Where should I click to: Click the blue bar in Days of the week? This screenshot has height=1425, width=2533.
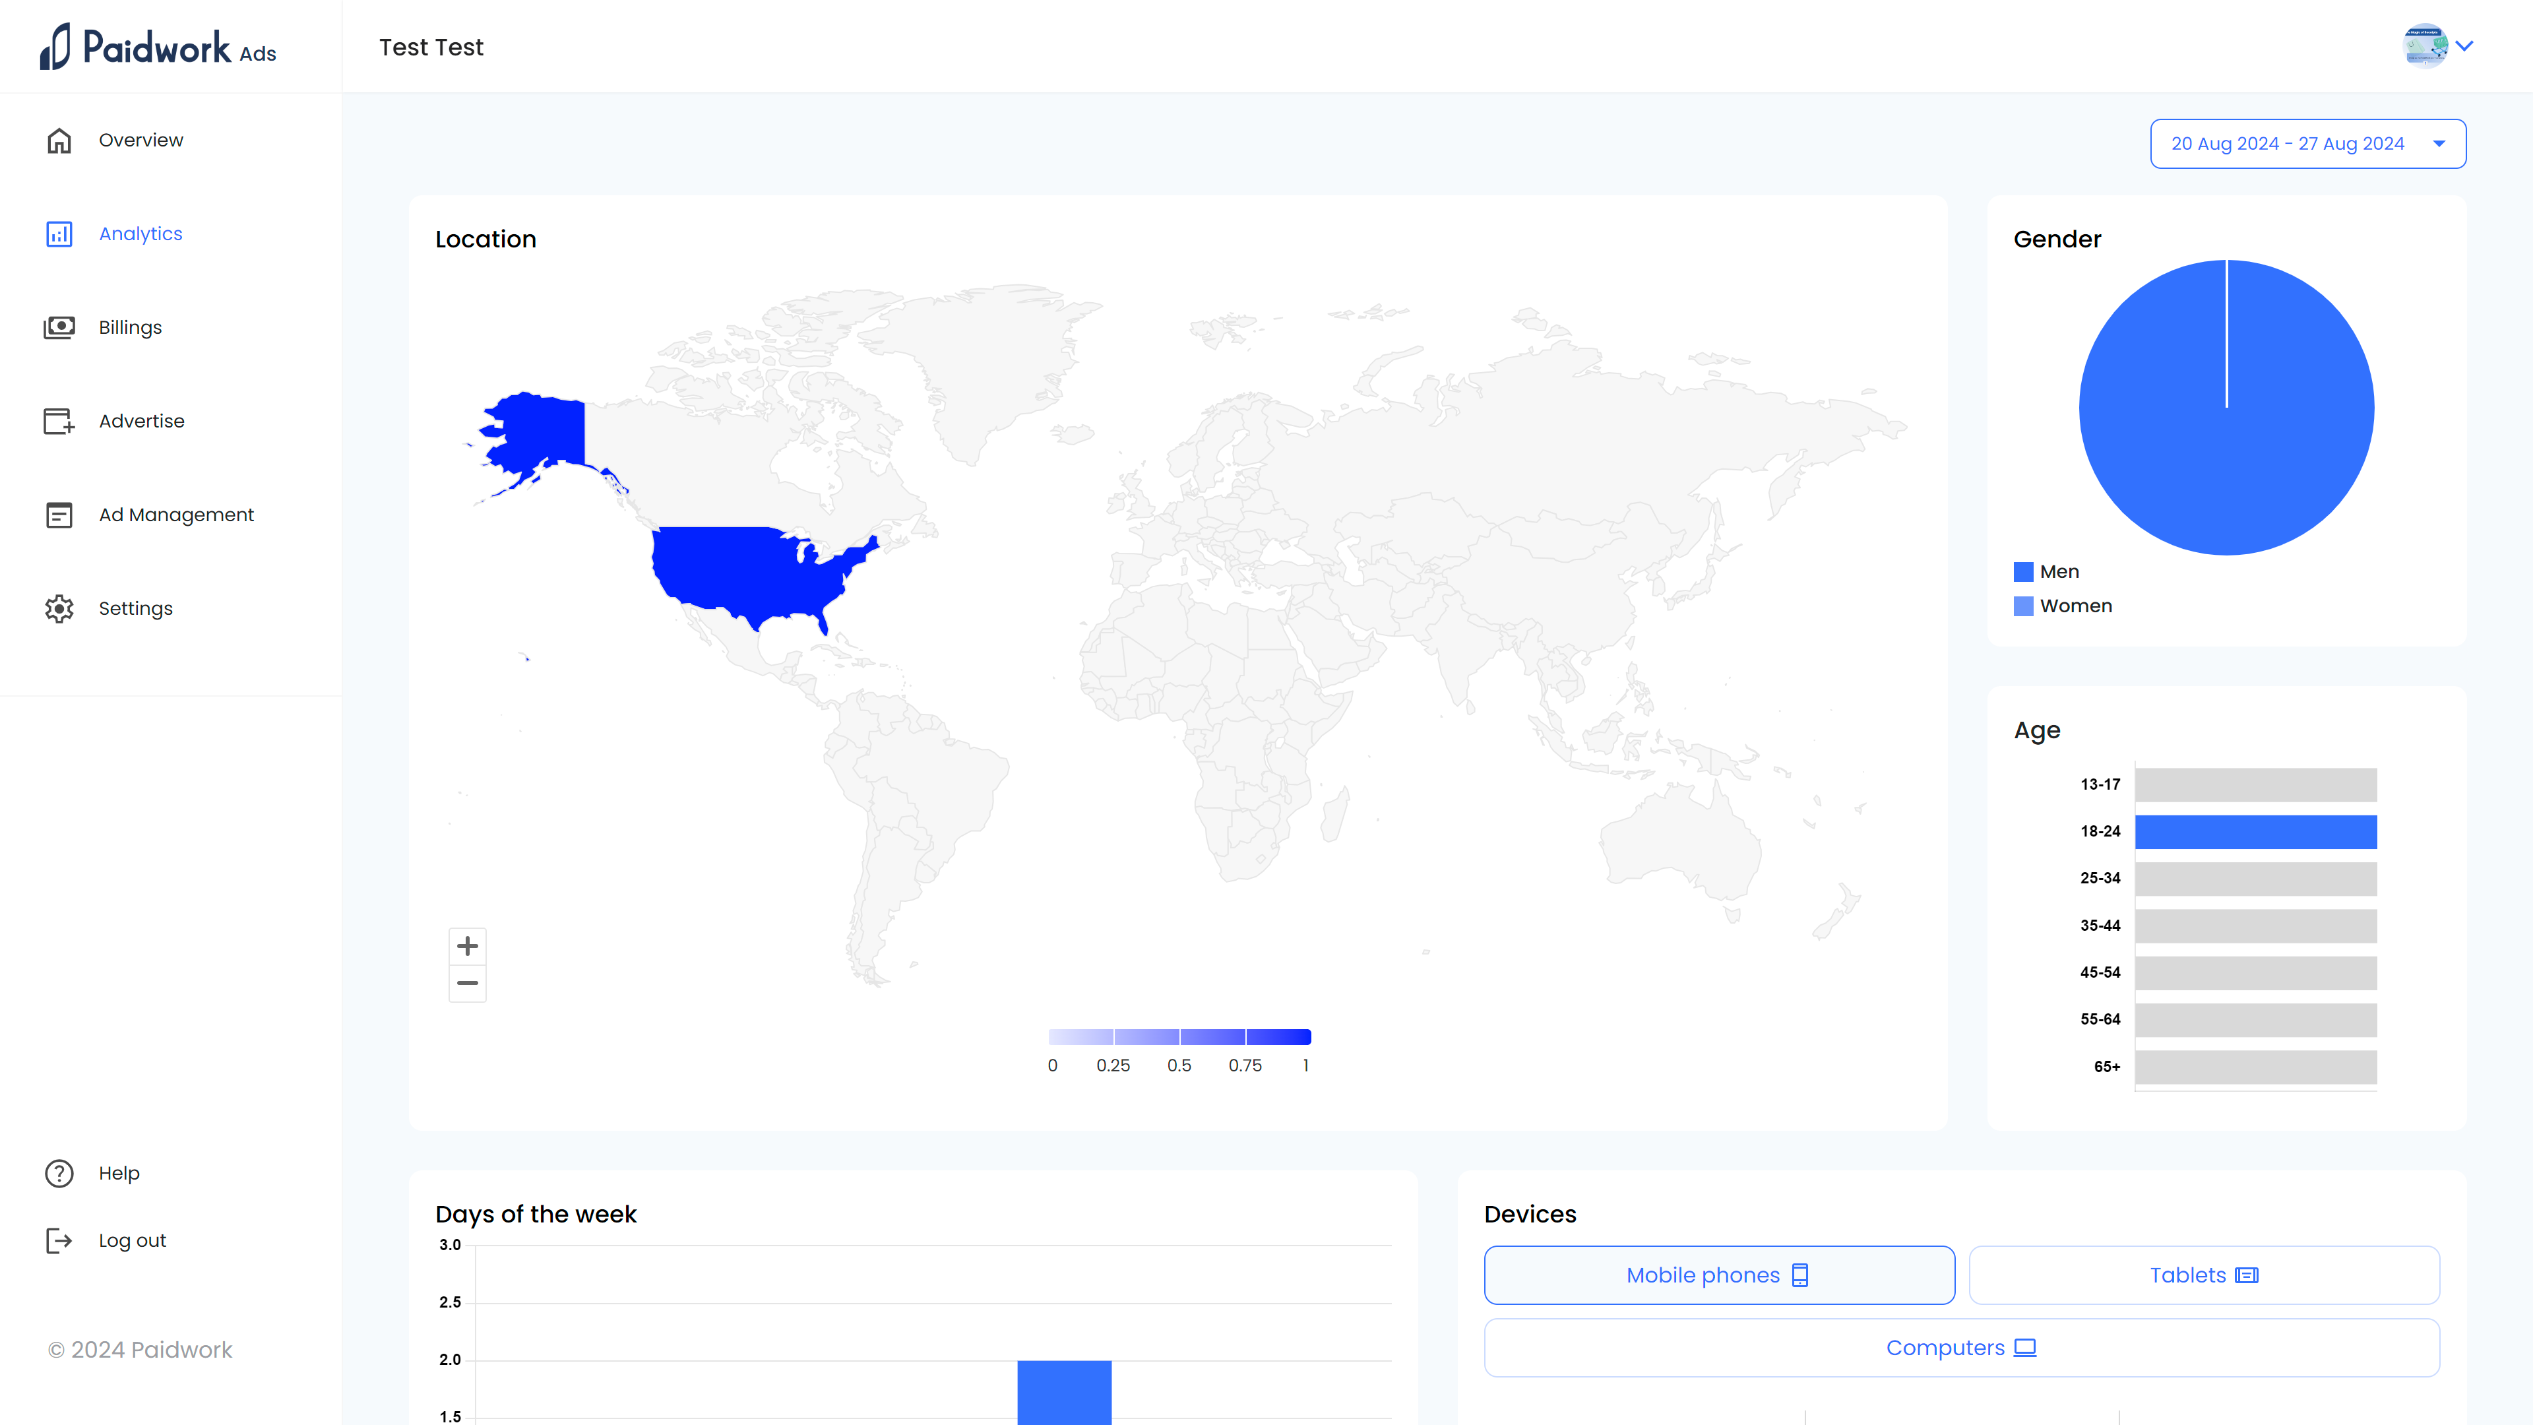coord(1064,1393)
